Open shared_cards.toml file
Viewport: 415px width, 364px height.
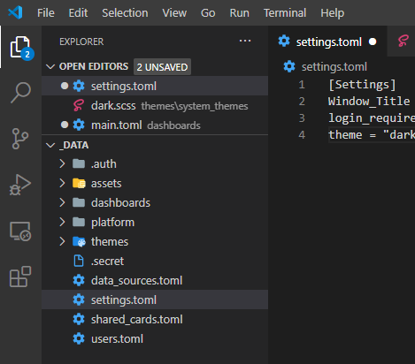coord(155,319)
